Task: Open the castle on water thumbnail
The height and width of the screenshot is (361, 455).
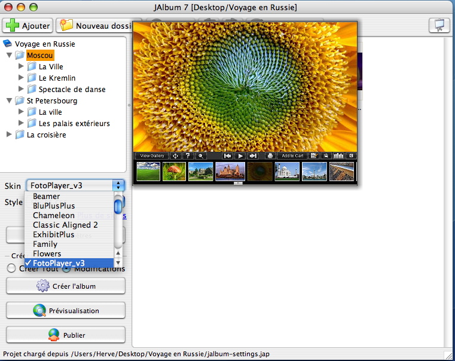Action: click(230, 172)
